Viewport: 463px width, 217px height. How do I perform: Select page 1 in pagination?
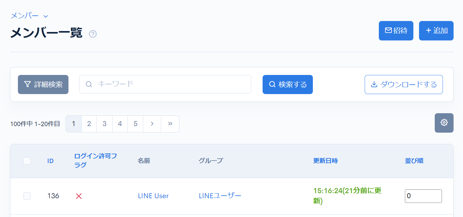74,124
